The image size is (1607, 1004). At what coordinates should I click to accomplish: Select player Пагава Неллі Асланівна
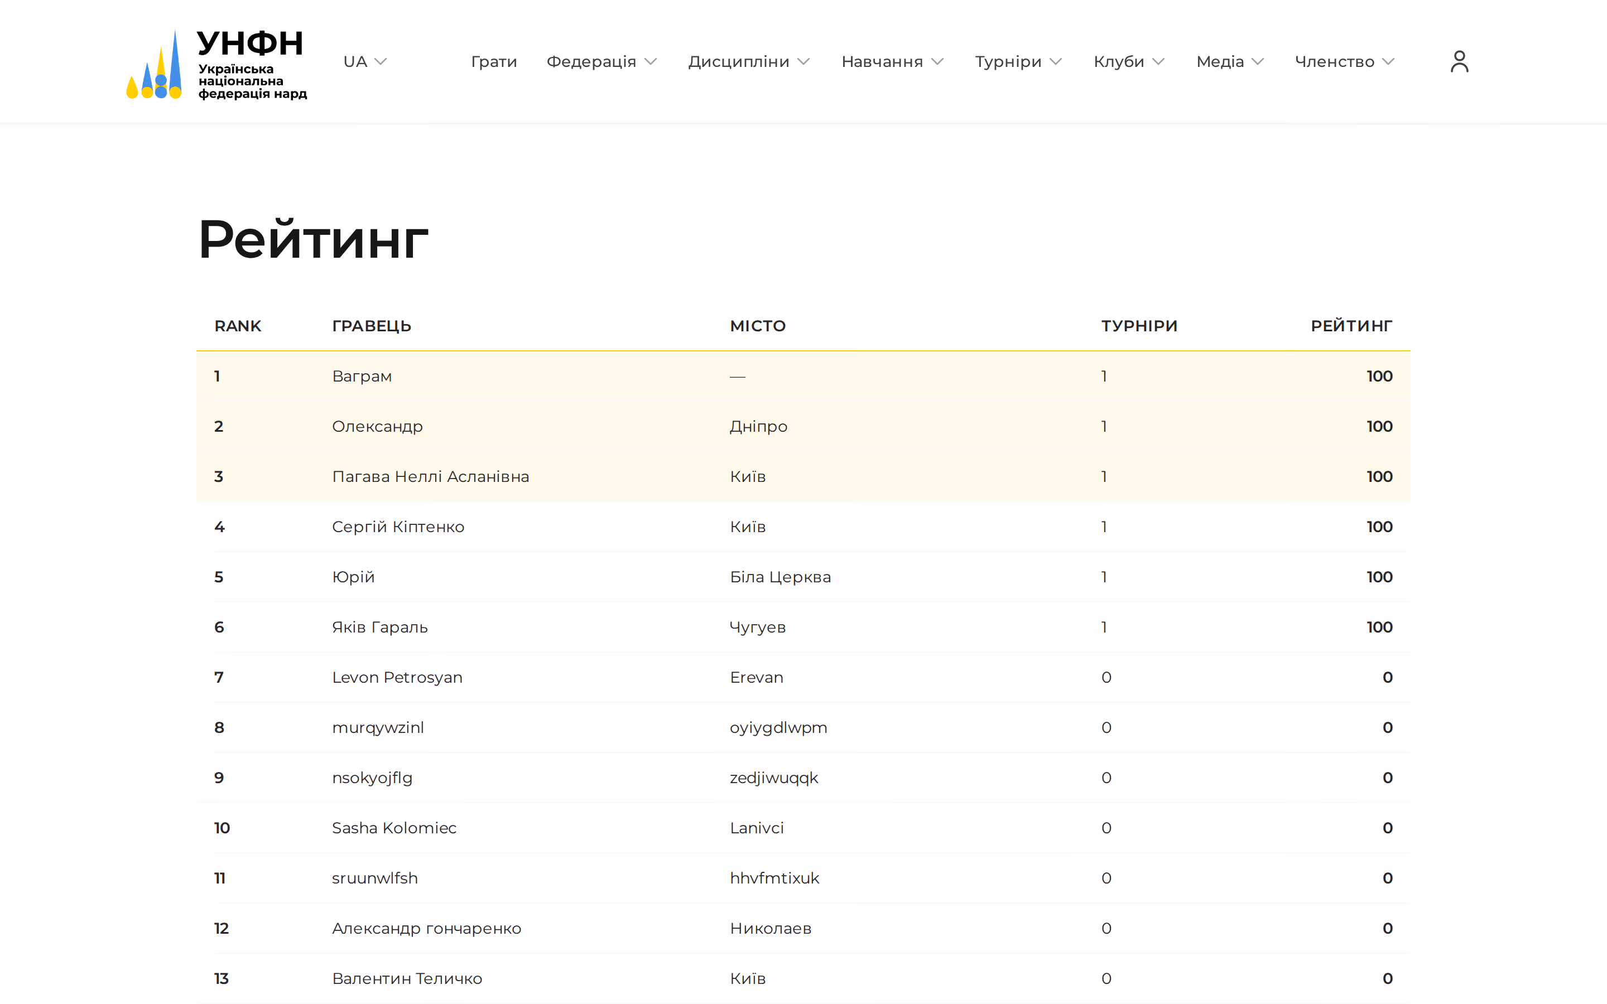click(430, 477)
